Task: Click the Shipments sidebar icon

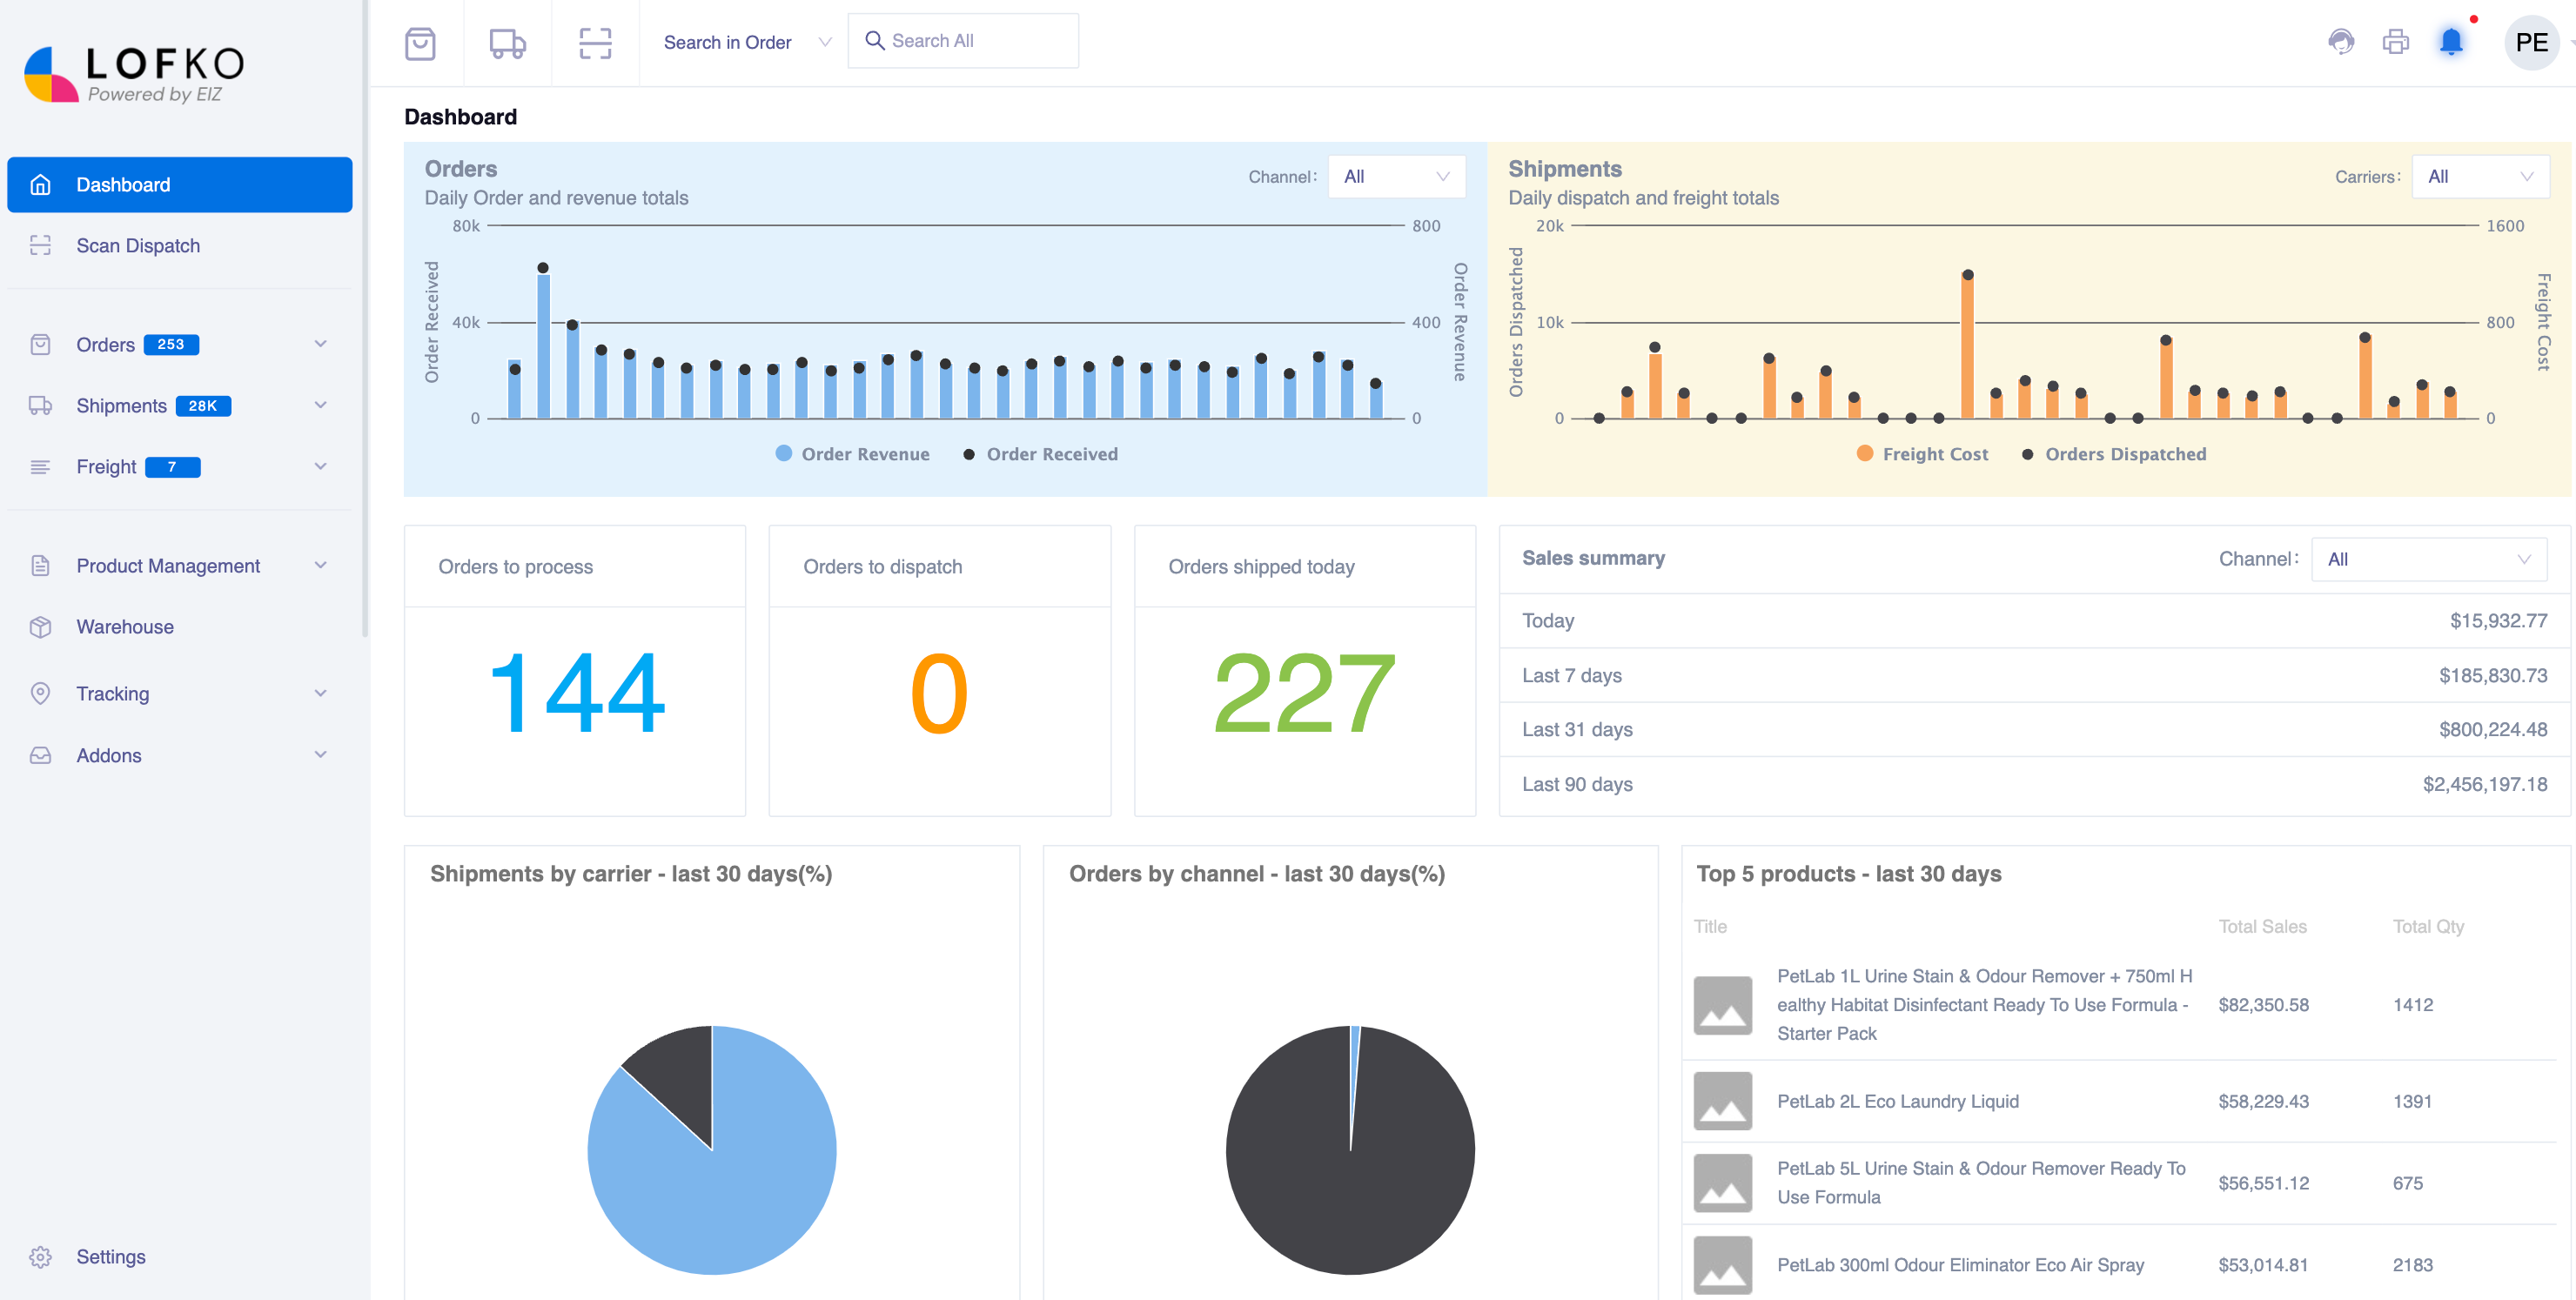Action: click(x=42, y=405)
